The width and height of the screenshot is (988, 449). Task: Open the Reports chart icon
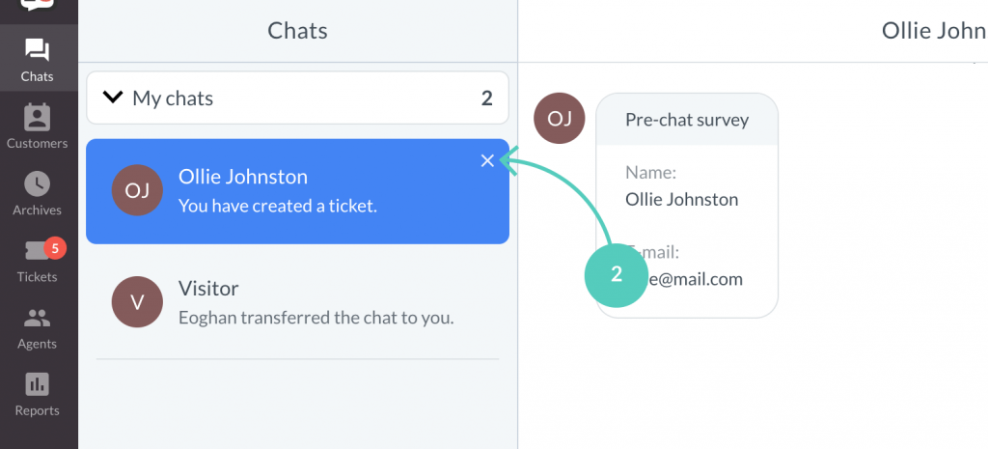[37, 384]
